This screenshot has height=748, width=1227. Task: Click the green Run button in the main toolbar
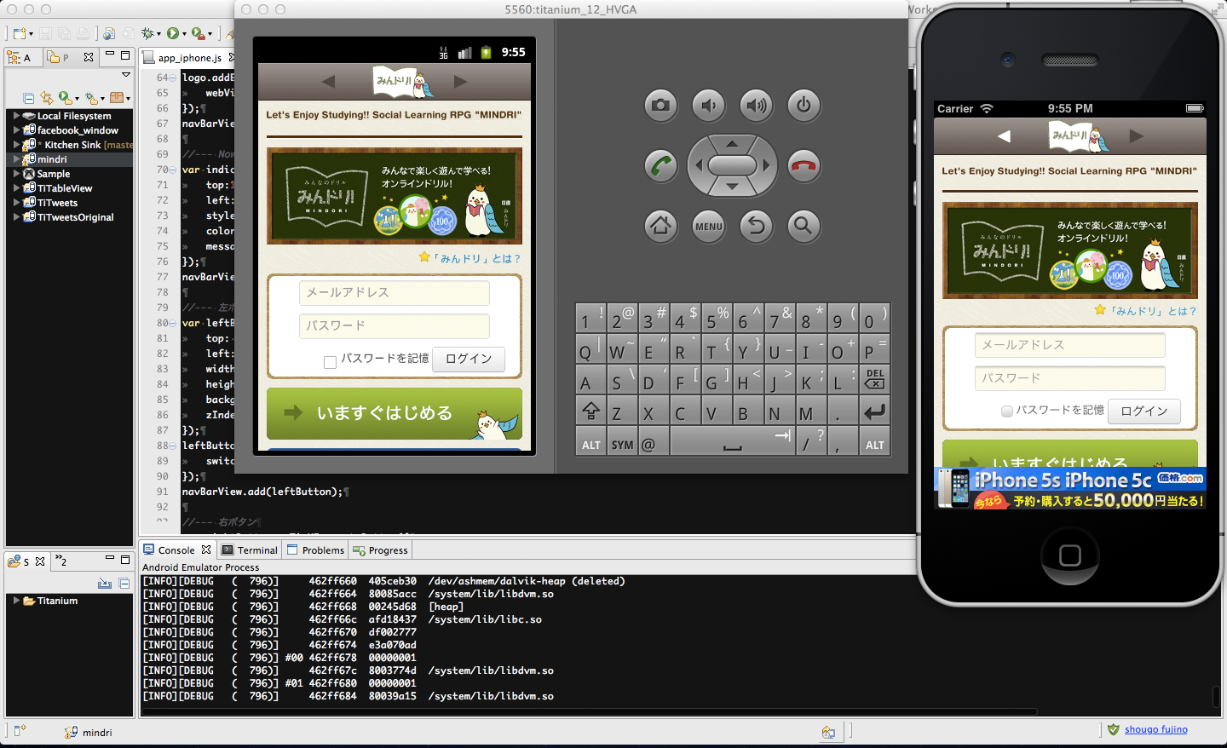tap(173, 33)
